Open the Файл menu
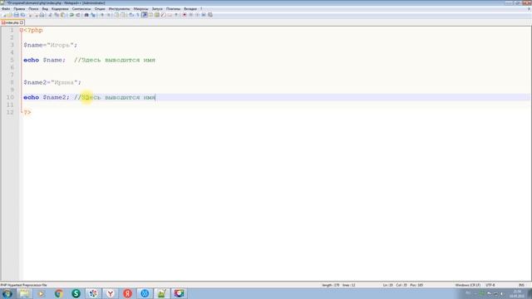Screen dimensions: 532x299 [x=6, y=9]
